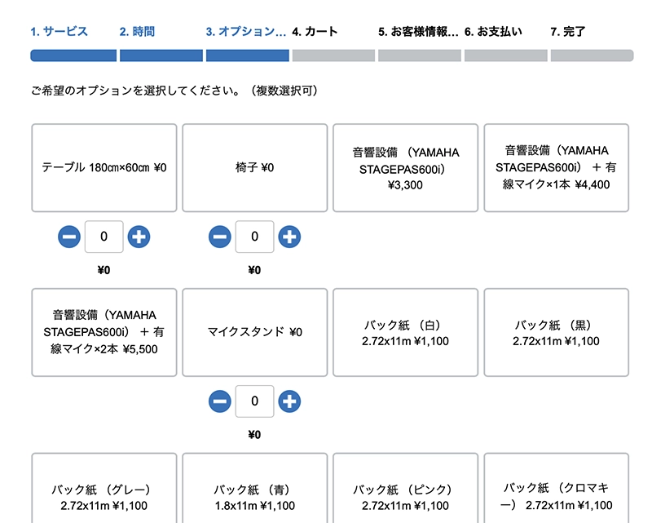652x523 pixels.
Task: Choose 音響設備 + 有線マイク×2本 ¥5,500 option
Action: click(x=104, y=332)
